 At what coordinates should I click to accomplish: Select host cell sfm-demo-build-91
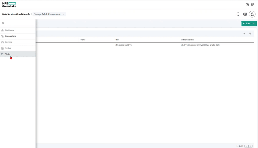(123, 45)
